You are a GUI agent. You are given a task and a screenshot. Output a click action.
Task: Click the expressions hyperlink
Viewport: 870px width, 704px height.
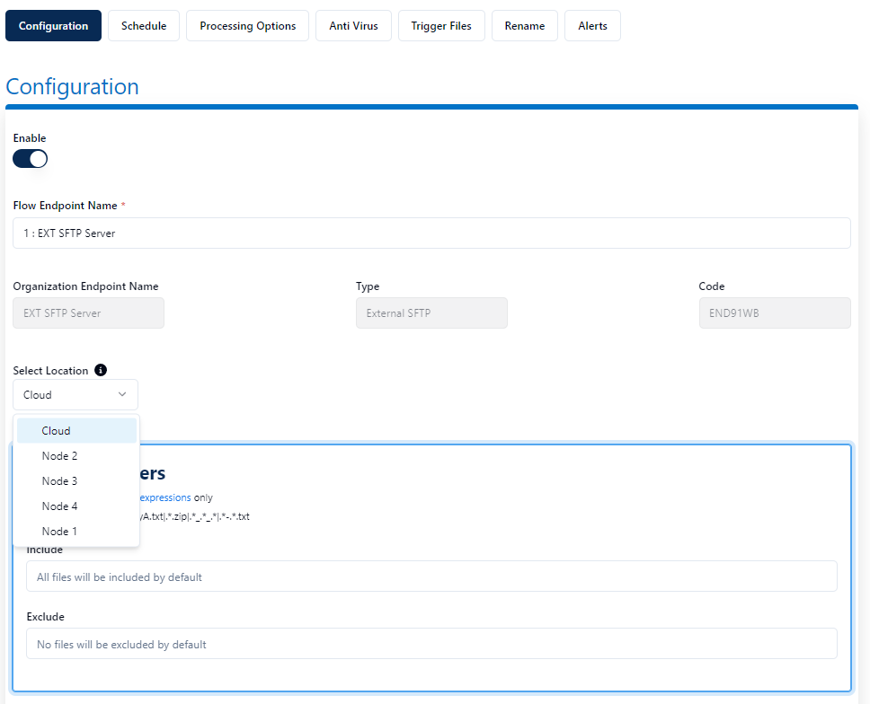coord(164,497)
